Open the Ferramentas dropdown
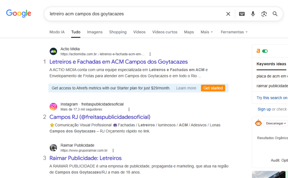The width and height of the screenshot is (288, 178). (234, 32)
